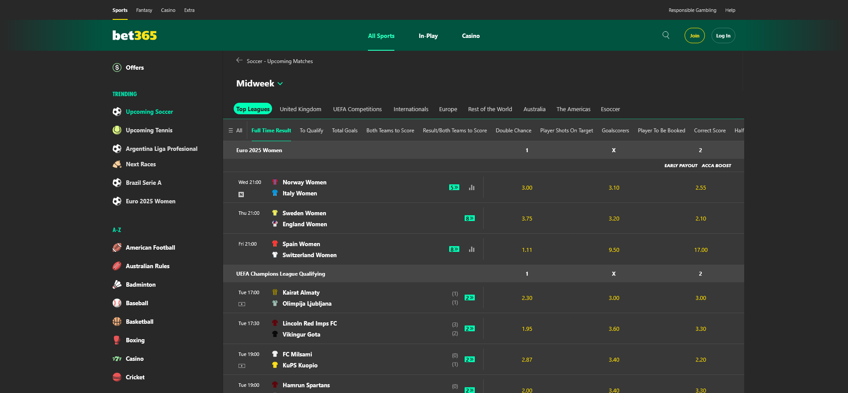Image resolution: width=848 pixels, height=393 pixels.
Task: Switch to the In-Play tab
Action: (428, 36)
